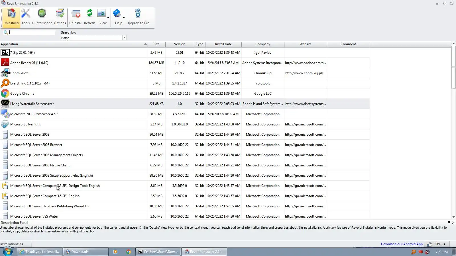Screen dimensions: 456x256
Task: Open Download our Android App link
Action: 402,244
